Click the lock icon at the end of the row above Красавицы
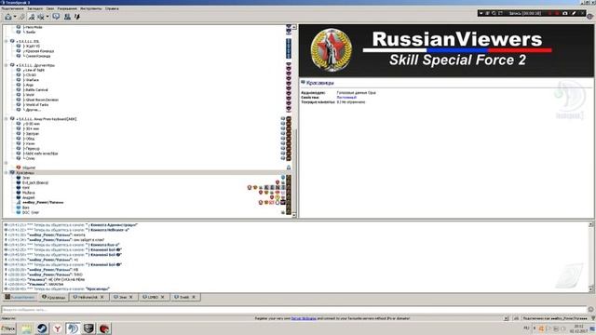 click(x=289, y=167)
